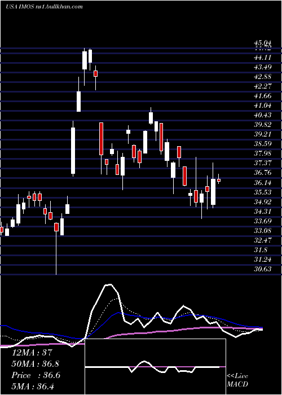Pick the 41.66 price level label
This screenshot has height=395, width=282.
(262, 96)
